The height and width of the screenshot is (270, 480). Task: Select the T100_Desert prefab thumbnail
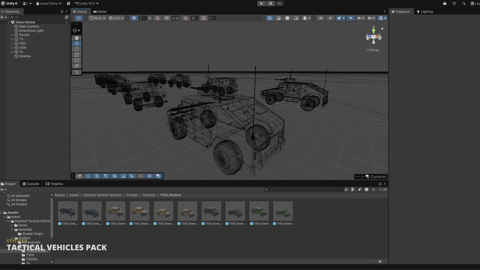point(116,213)
